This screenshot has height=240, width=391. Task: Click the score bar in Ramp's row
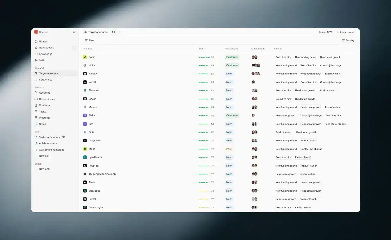point(204,57)
